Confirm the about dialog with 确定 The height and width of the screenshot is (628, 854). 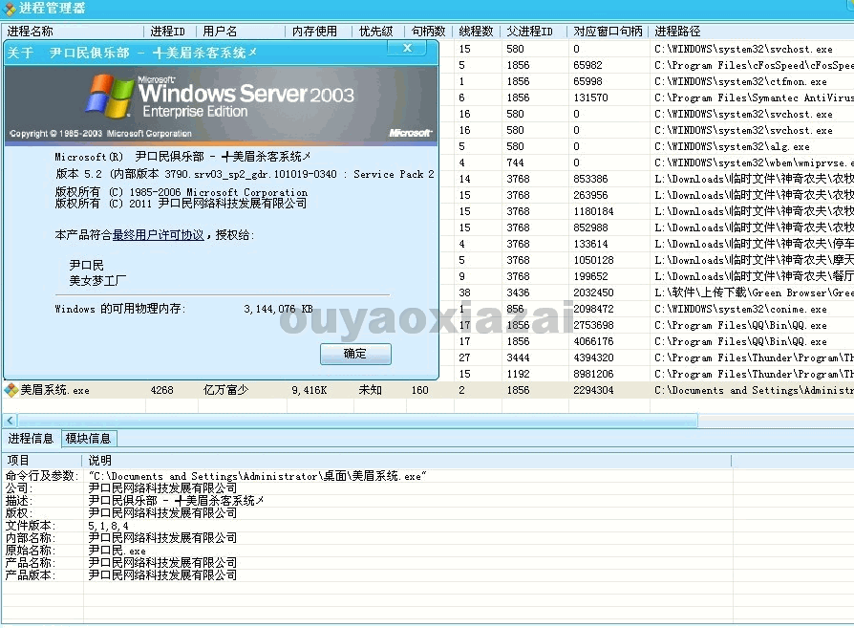[x=355, y=354]
